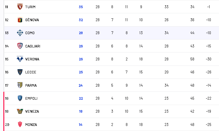Click the Parma club crest icon
The height and width of the screenshot is (131, 219).
point(20,85)
